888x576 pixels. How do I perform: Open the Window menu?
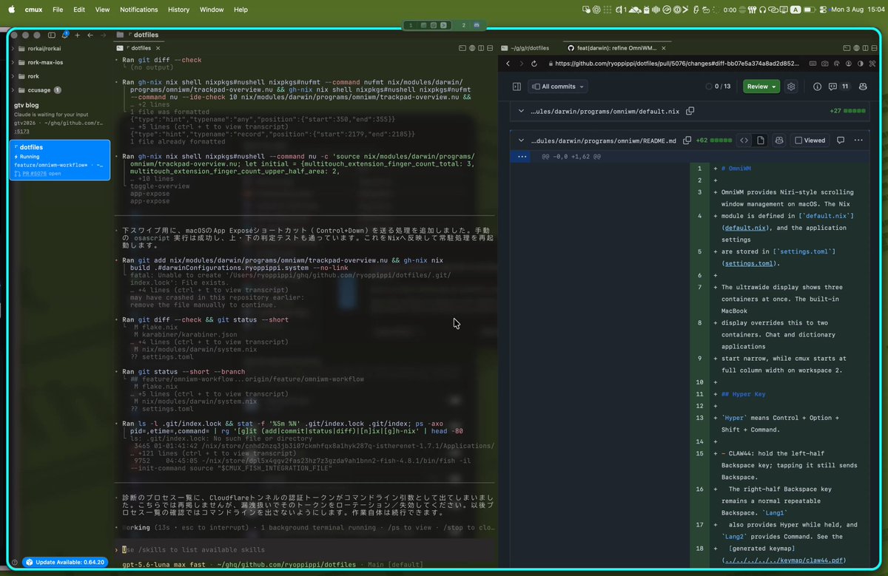(212, 10)
